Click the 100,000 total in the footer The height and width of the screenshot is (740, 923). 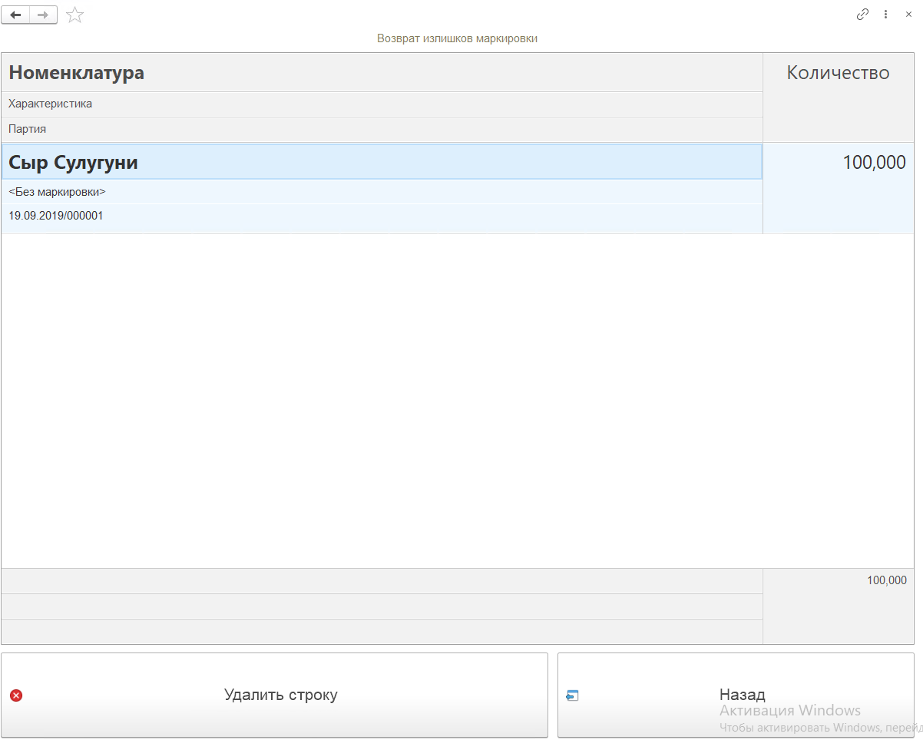tap(886, 581)
